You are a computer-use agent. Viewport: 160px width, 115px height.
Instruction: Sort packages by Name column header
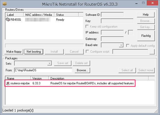point(18,78)
